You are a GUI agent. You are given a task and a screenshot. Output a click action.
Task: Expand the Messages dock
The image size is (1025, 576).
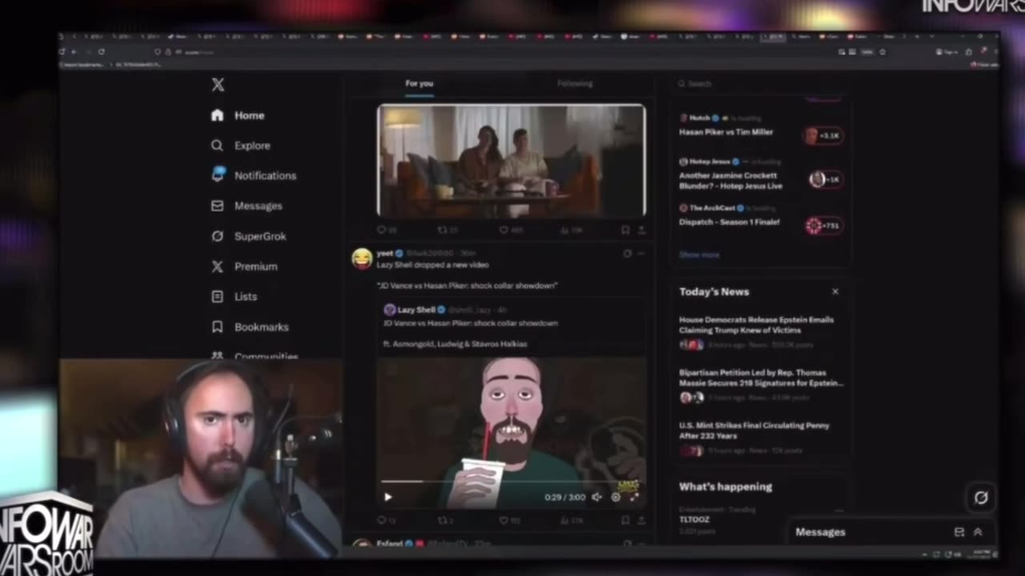[978, 532]
